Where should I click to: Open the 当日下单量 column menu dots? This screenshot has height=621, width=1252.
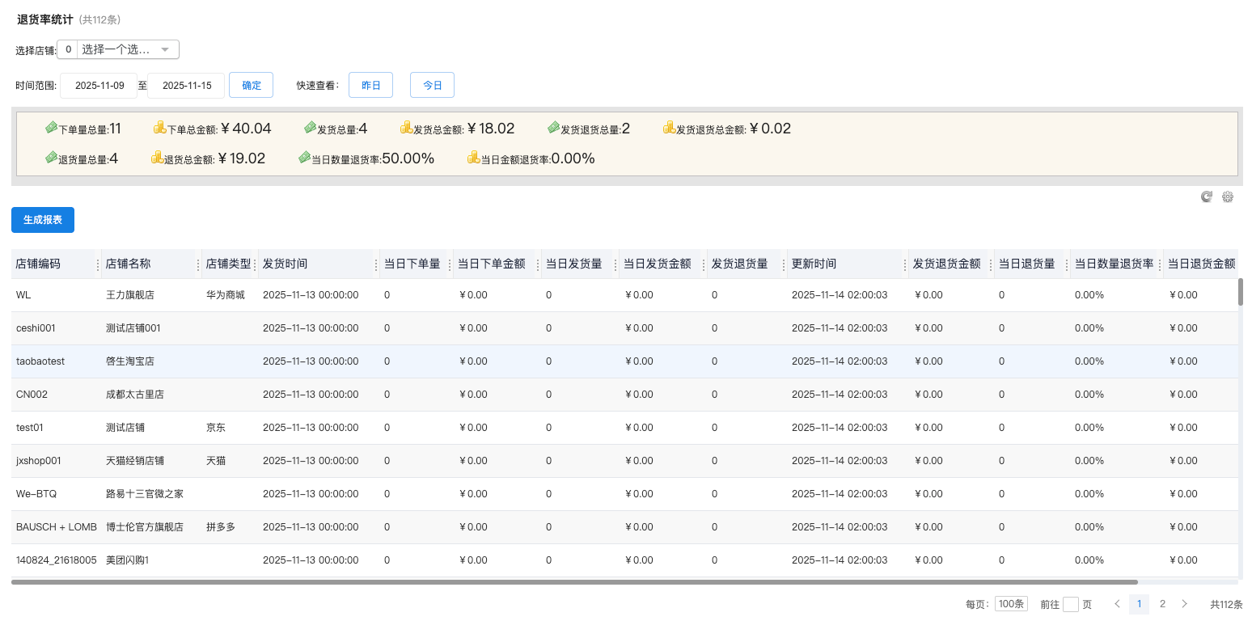click(x=450, y=264)
